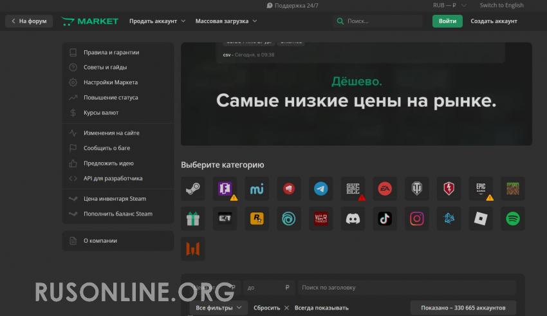Open the Discord category icon
Viewport: 547px width, 316px height.
point(353,219)
